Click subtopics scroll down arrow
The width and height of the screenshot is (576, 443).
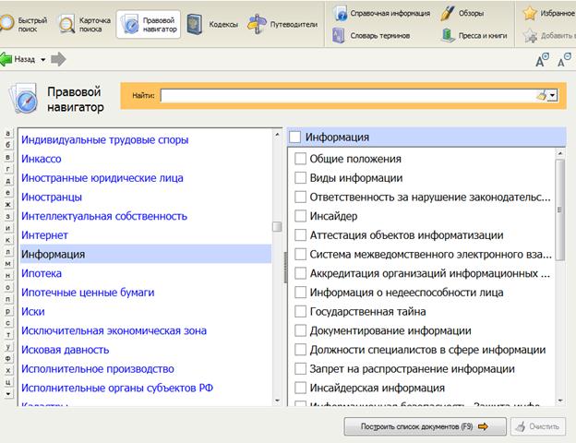click(x=559, y=401)
